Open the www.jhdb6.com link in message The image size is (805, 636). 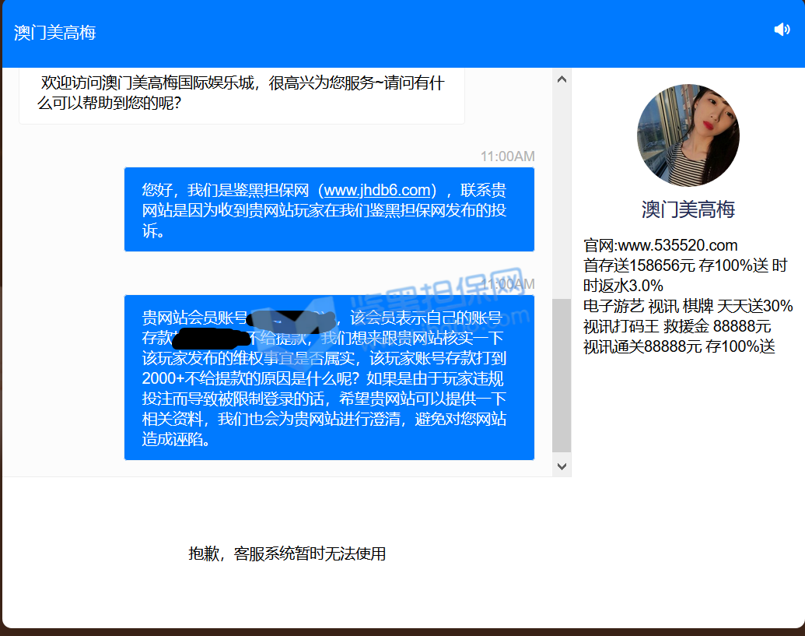click(x=377, y=191)
